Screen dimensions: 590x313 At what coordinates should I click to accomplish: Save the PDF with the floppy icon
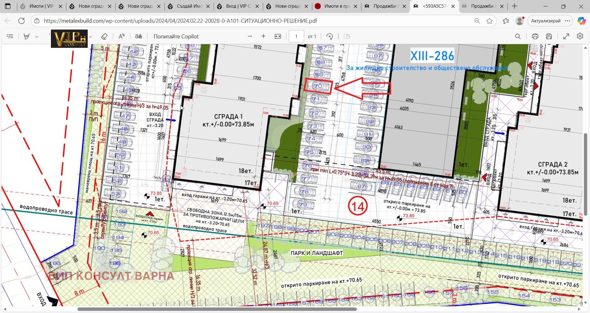point(549,36)
